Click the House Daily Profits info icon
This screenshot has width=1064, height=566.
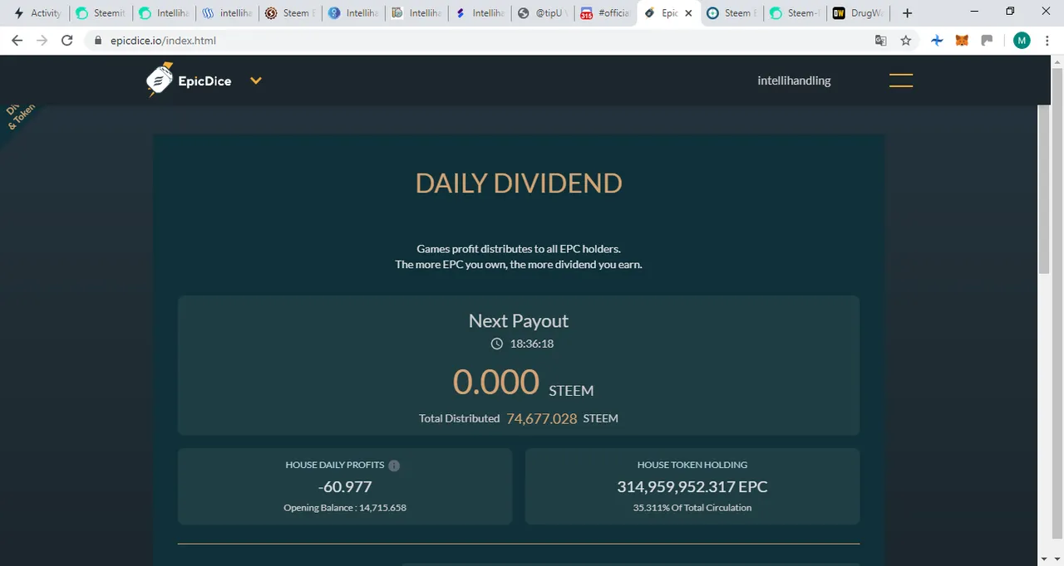pyautogui.click(x=394, y=466)
